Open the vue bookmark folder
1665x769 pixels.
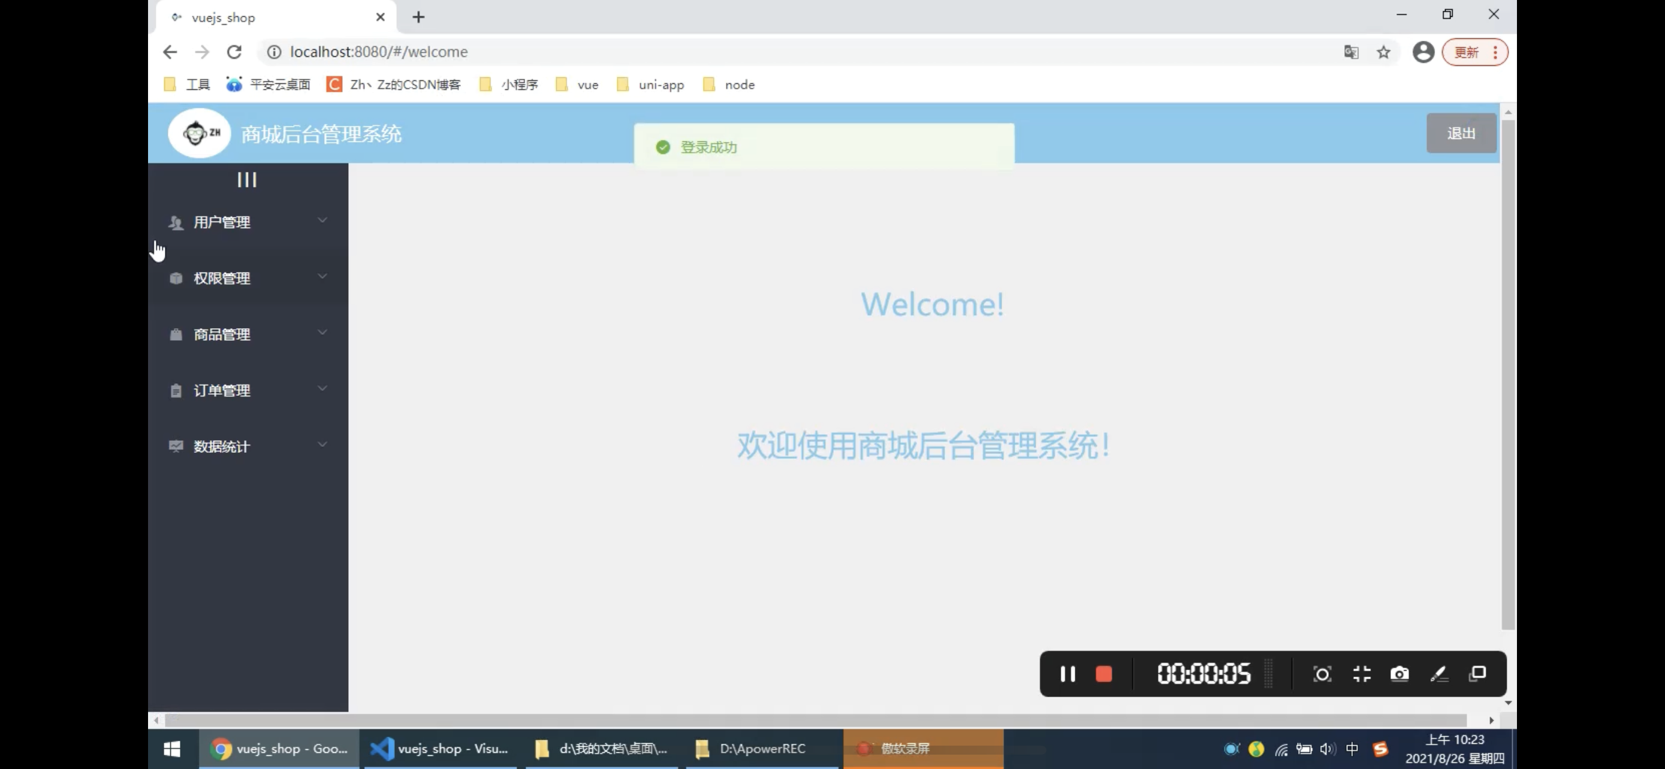point(577,84)
